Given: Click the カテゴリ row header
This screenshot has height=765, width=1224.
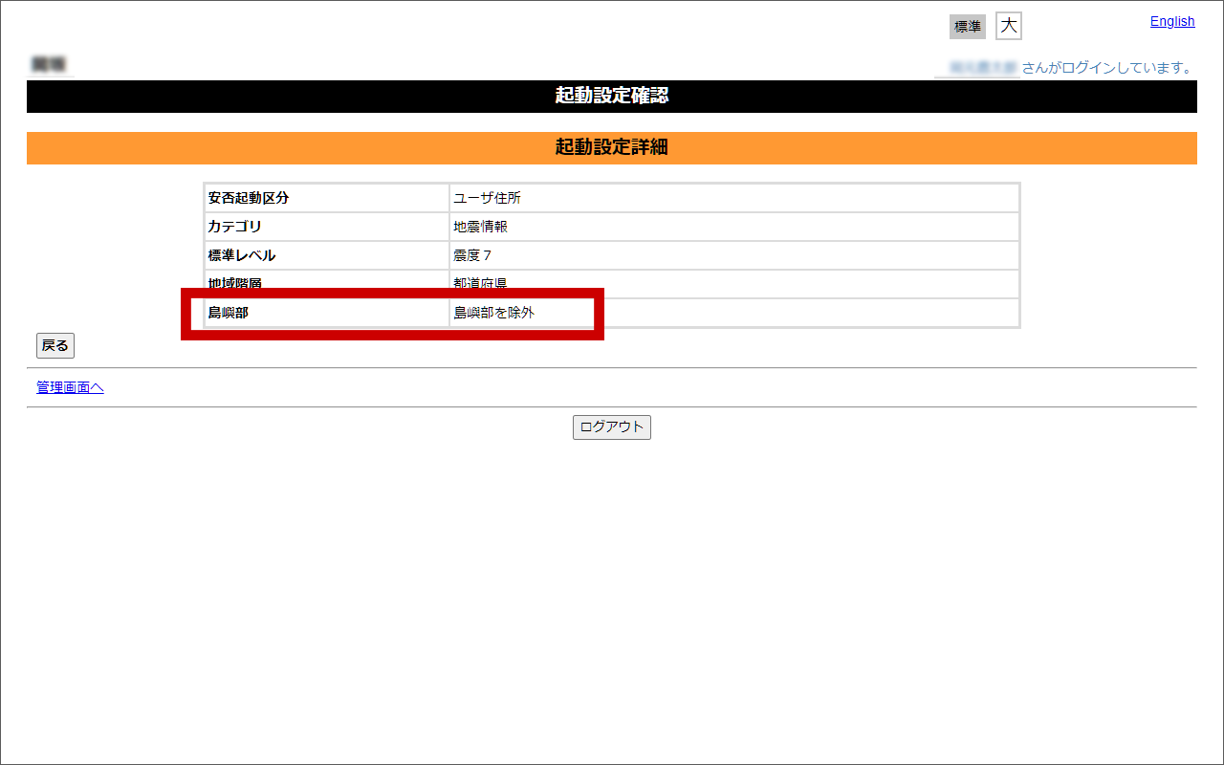Looking at the screenshot, I should pyautogui.click(x=232, y=227).
